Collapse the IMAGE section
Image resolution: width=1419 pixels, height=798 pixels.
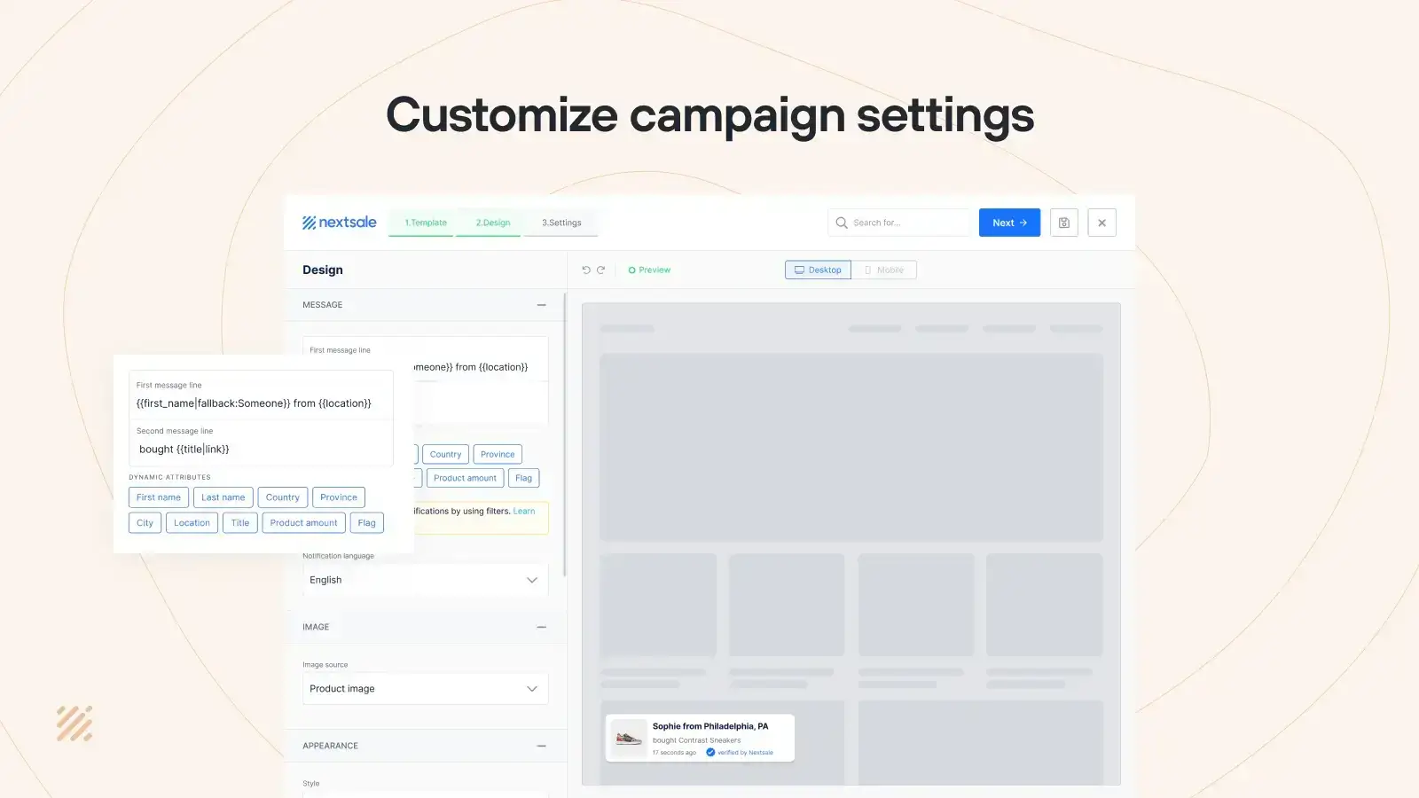coord(541,627)
